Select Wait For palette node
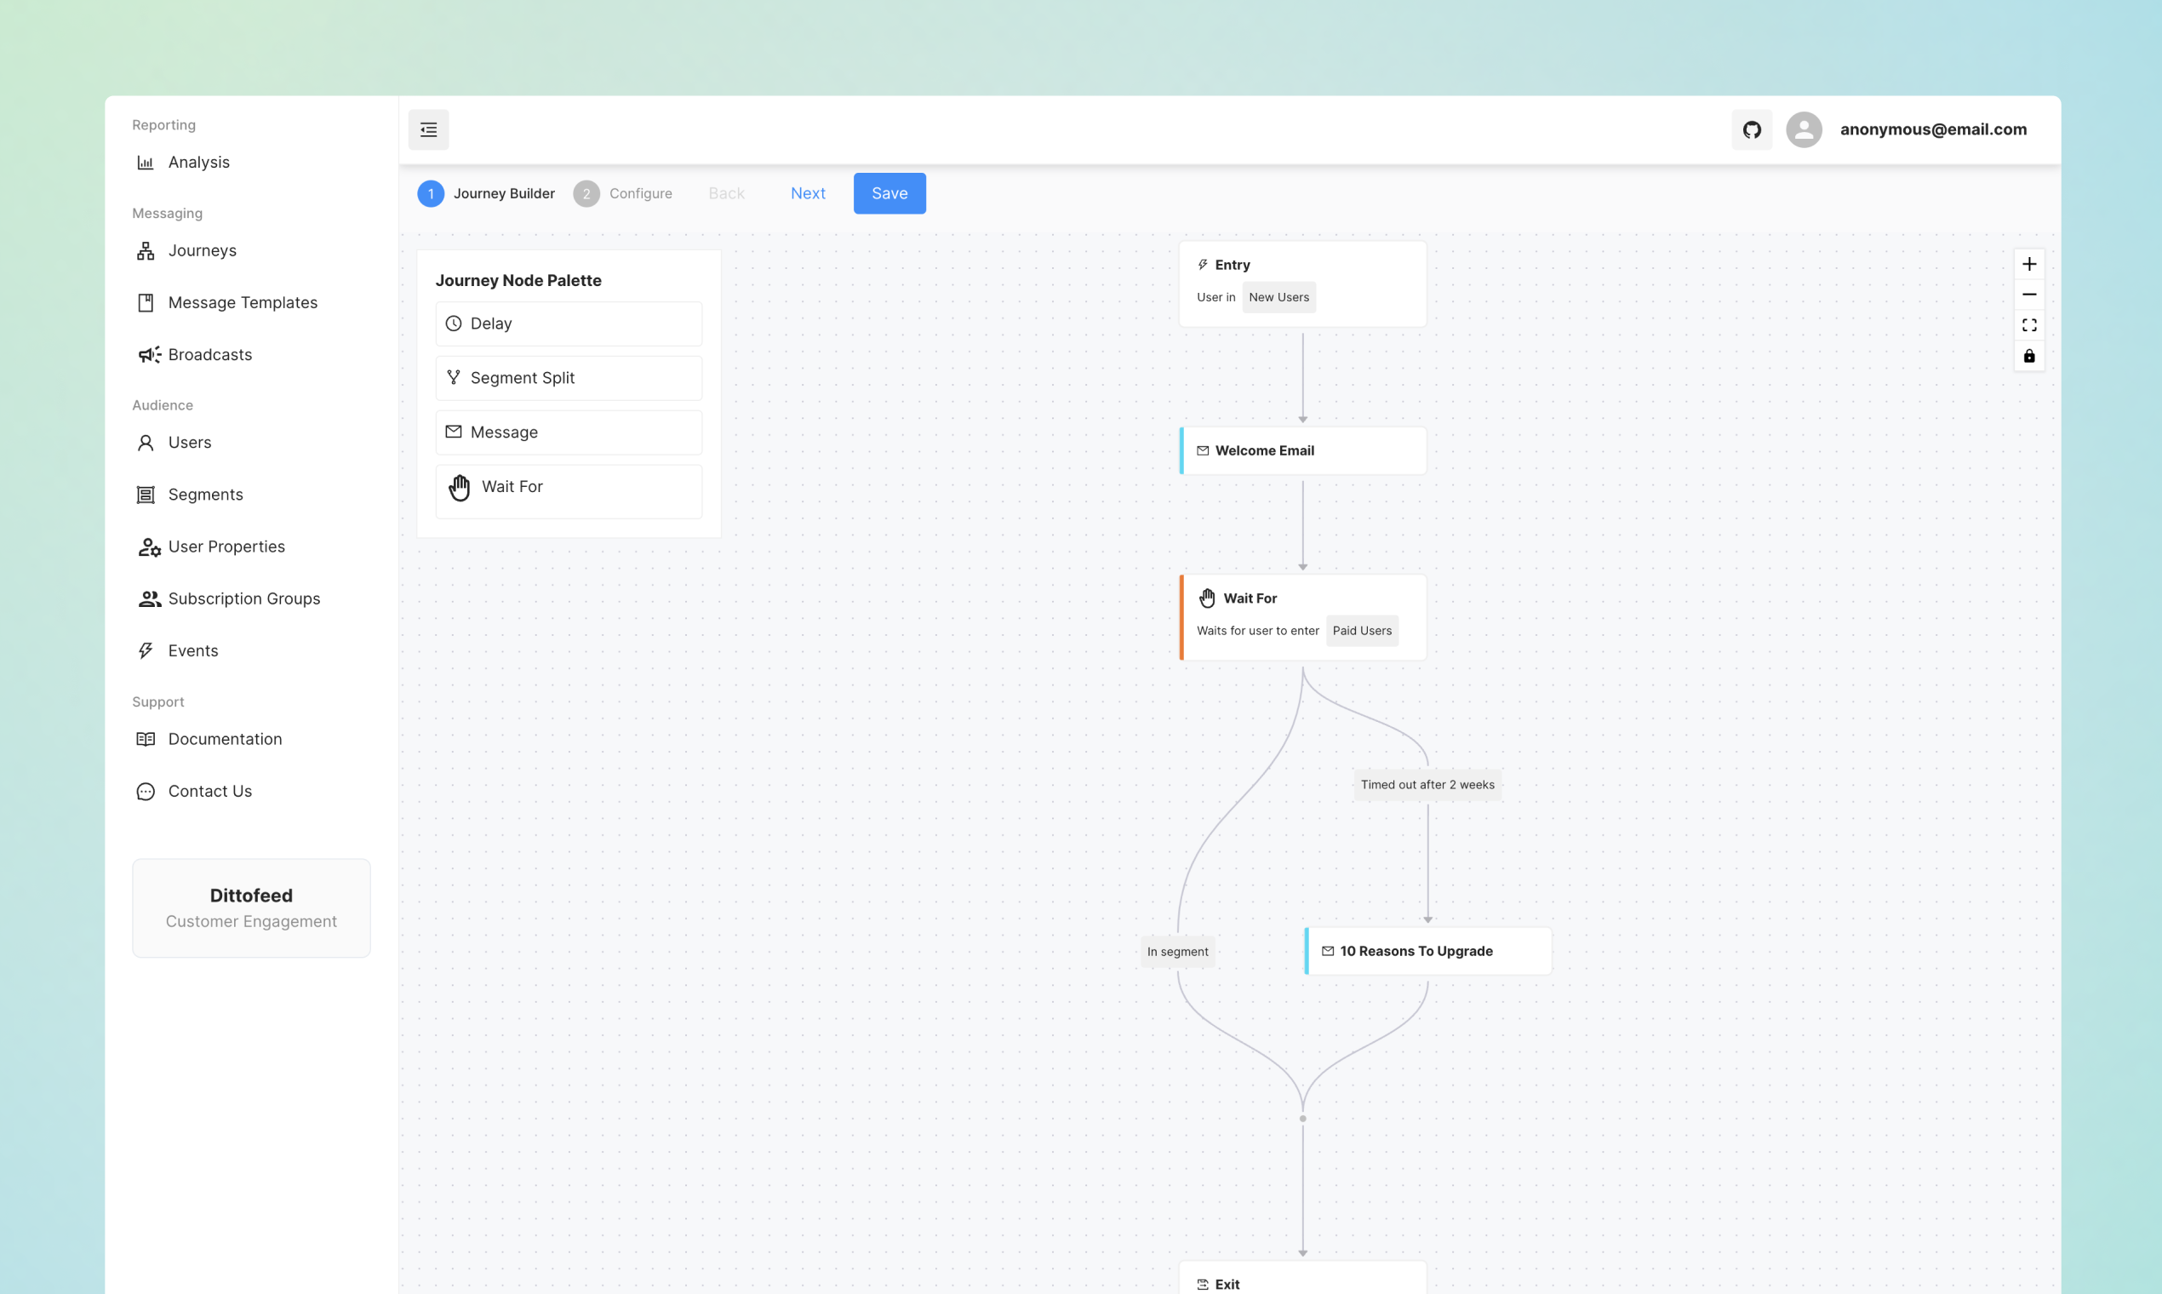This screenshot has height=1294, width=2162. [x=569, y=488]
